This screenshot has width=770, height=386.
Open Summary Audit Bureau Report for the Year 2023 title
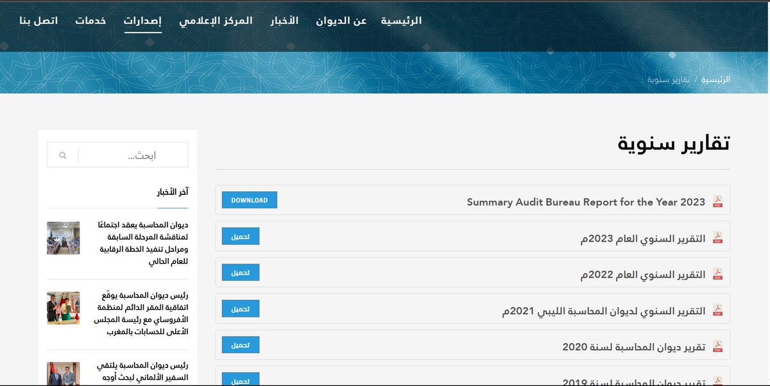586,202
